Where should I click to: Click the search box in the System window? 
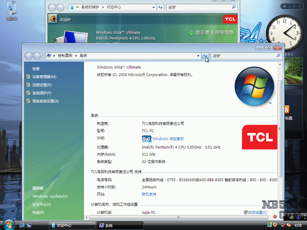tap(244, 56)
